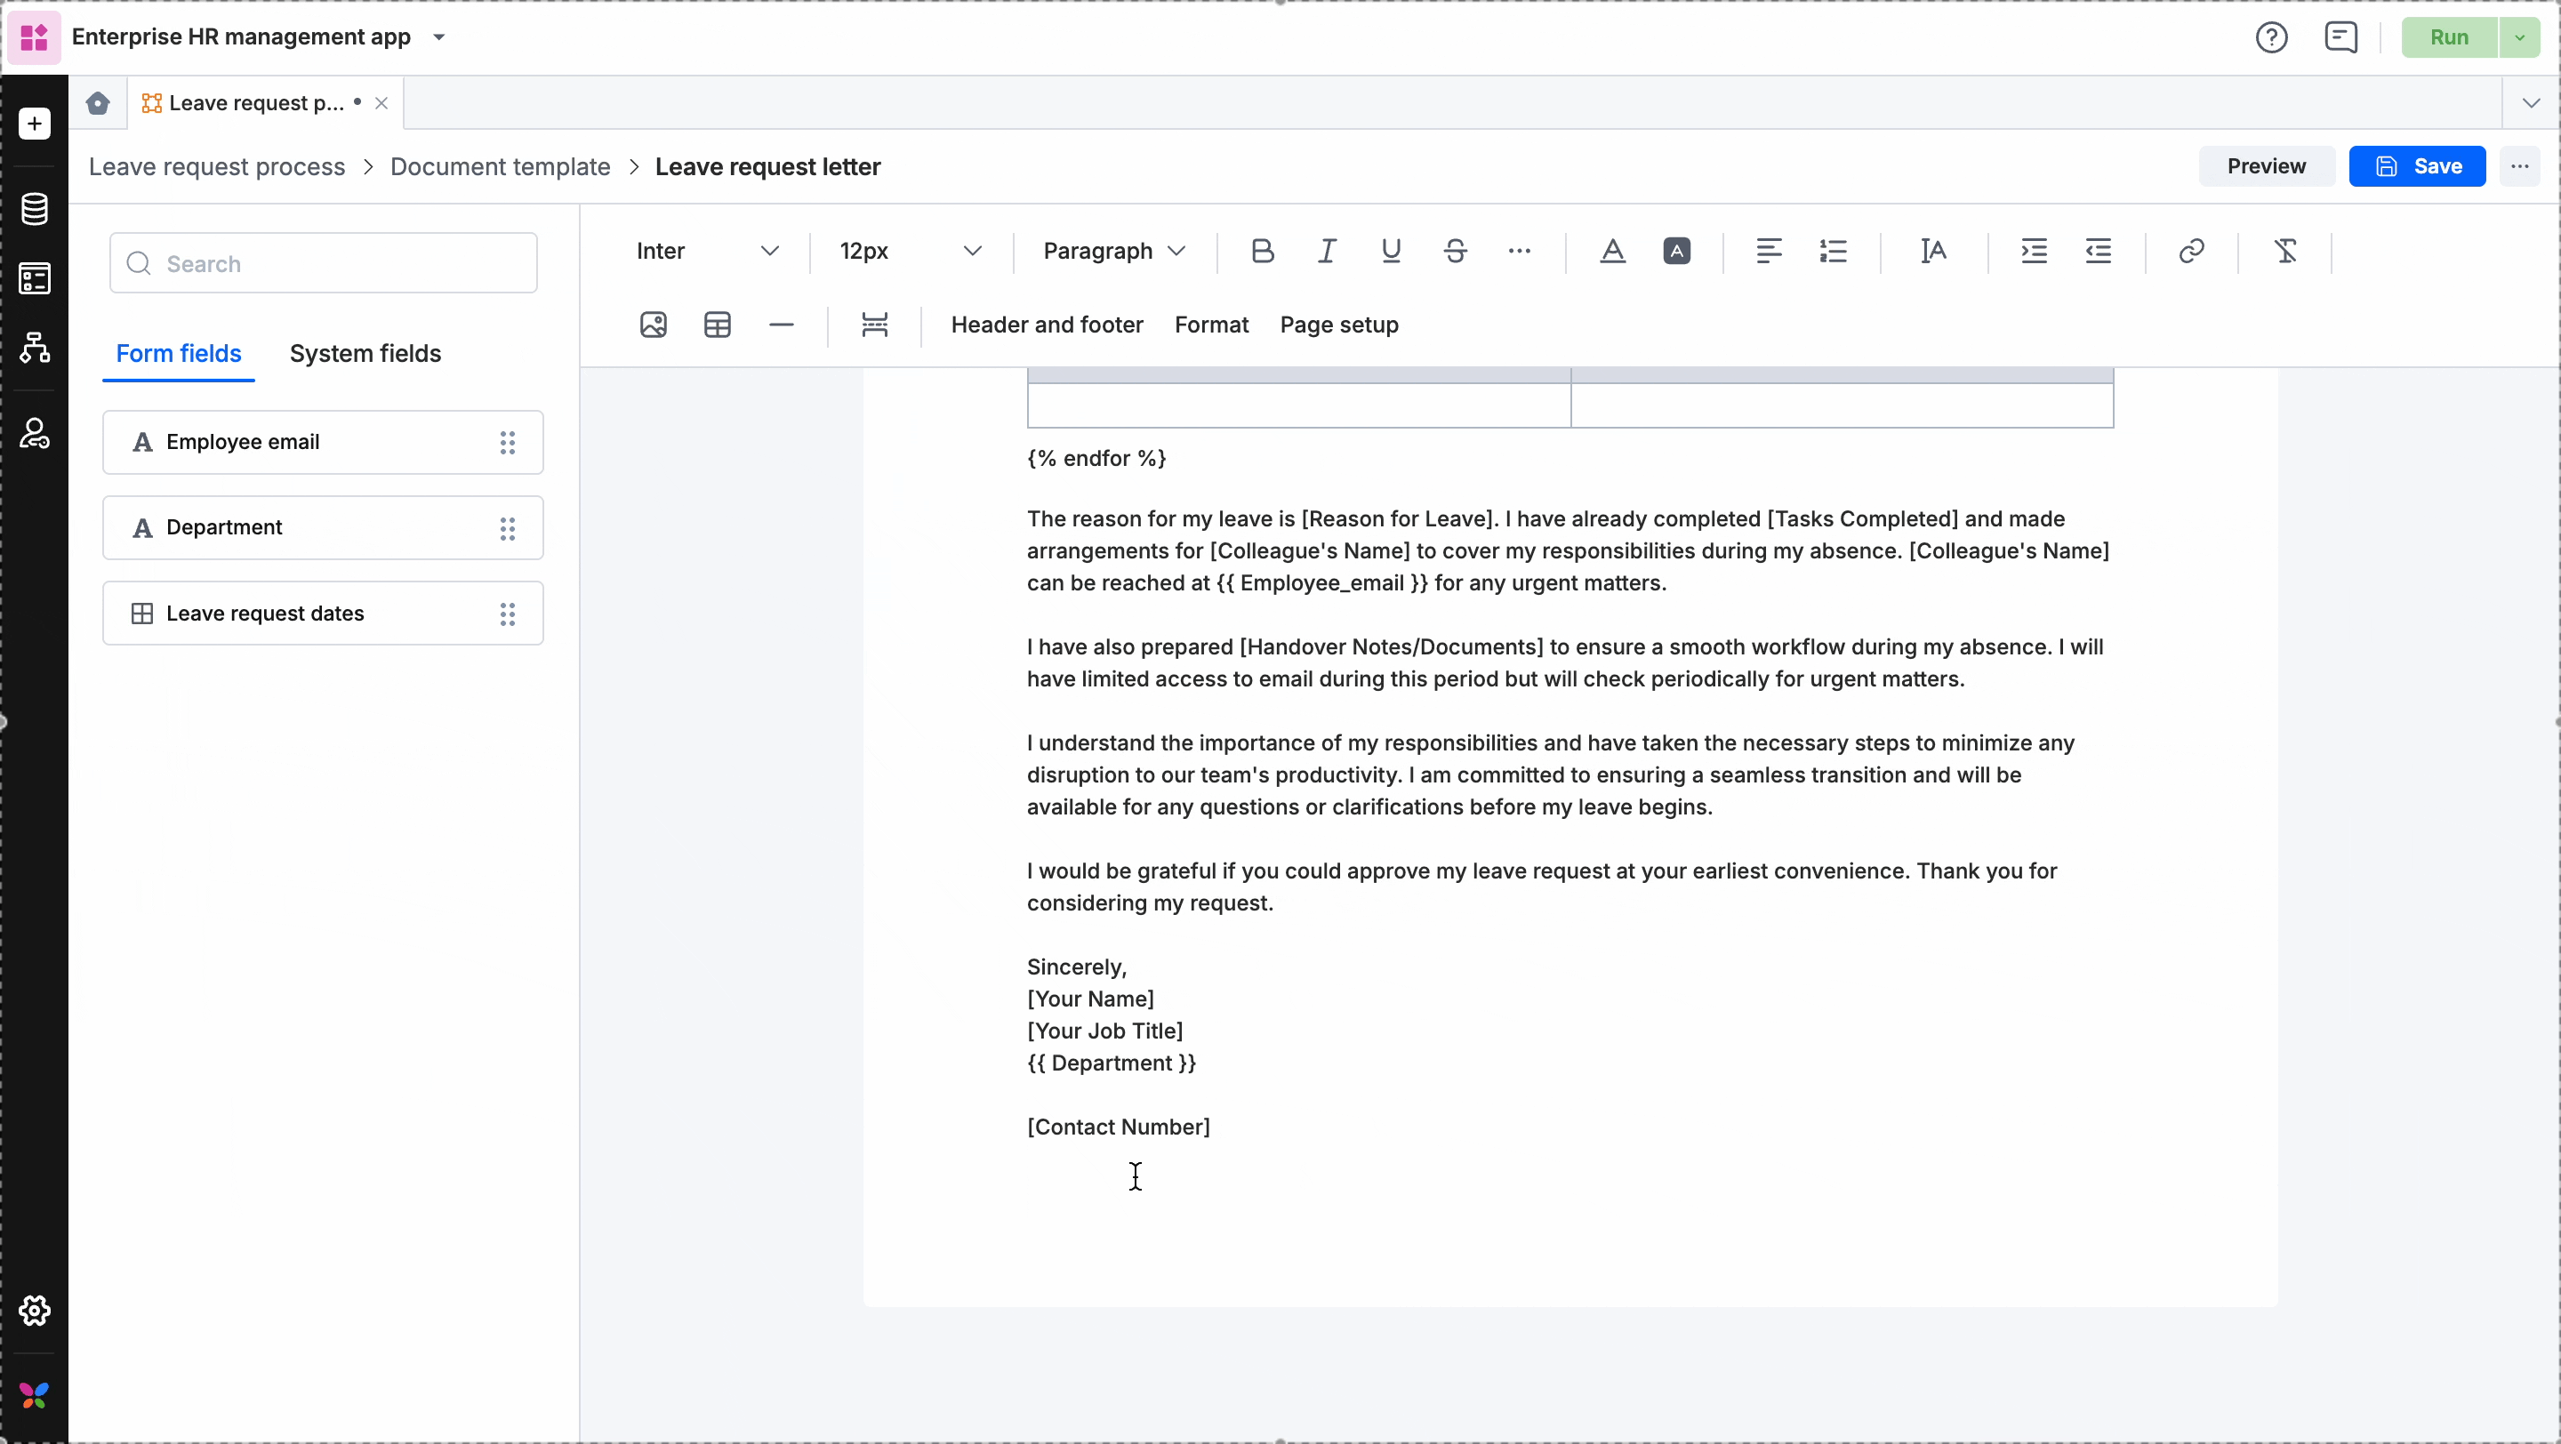Close the Leave request p... tab

(x=381, y=103)
